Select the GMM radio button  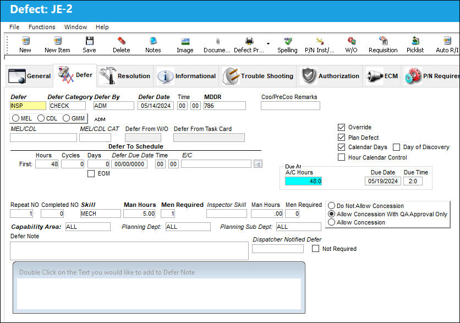coord(66,118)
